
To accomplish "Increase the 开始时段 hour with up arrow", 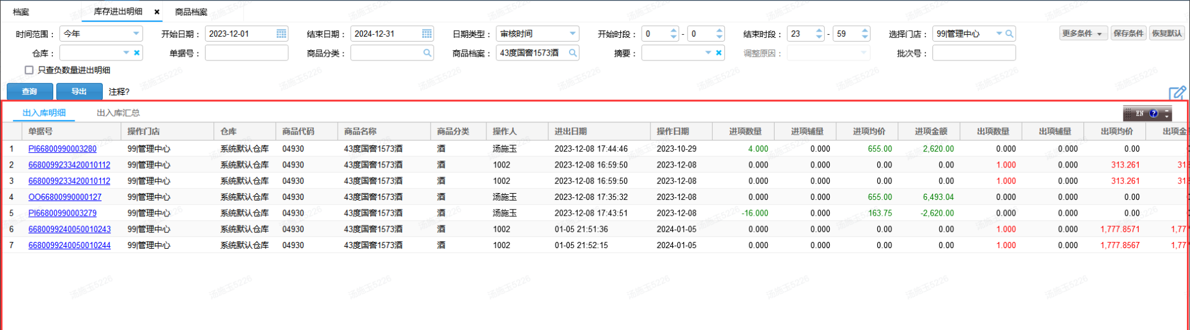I will 674,31.
